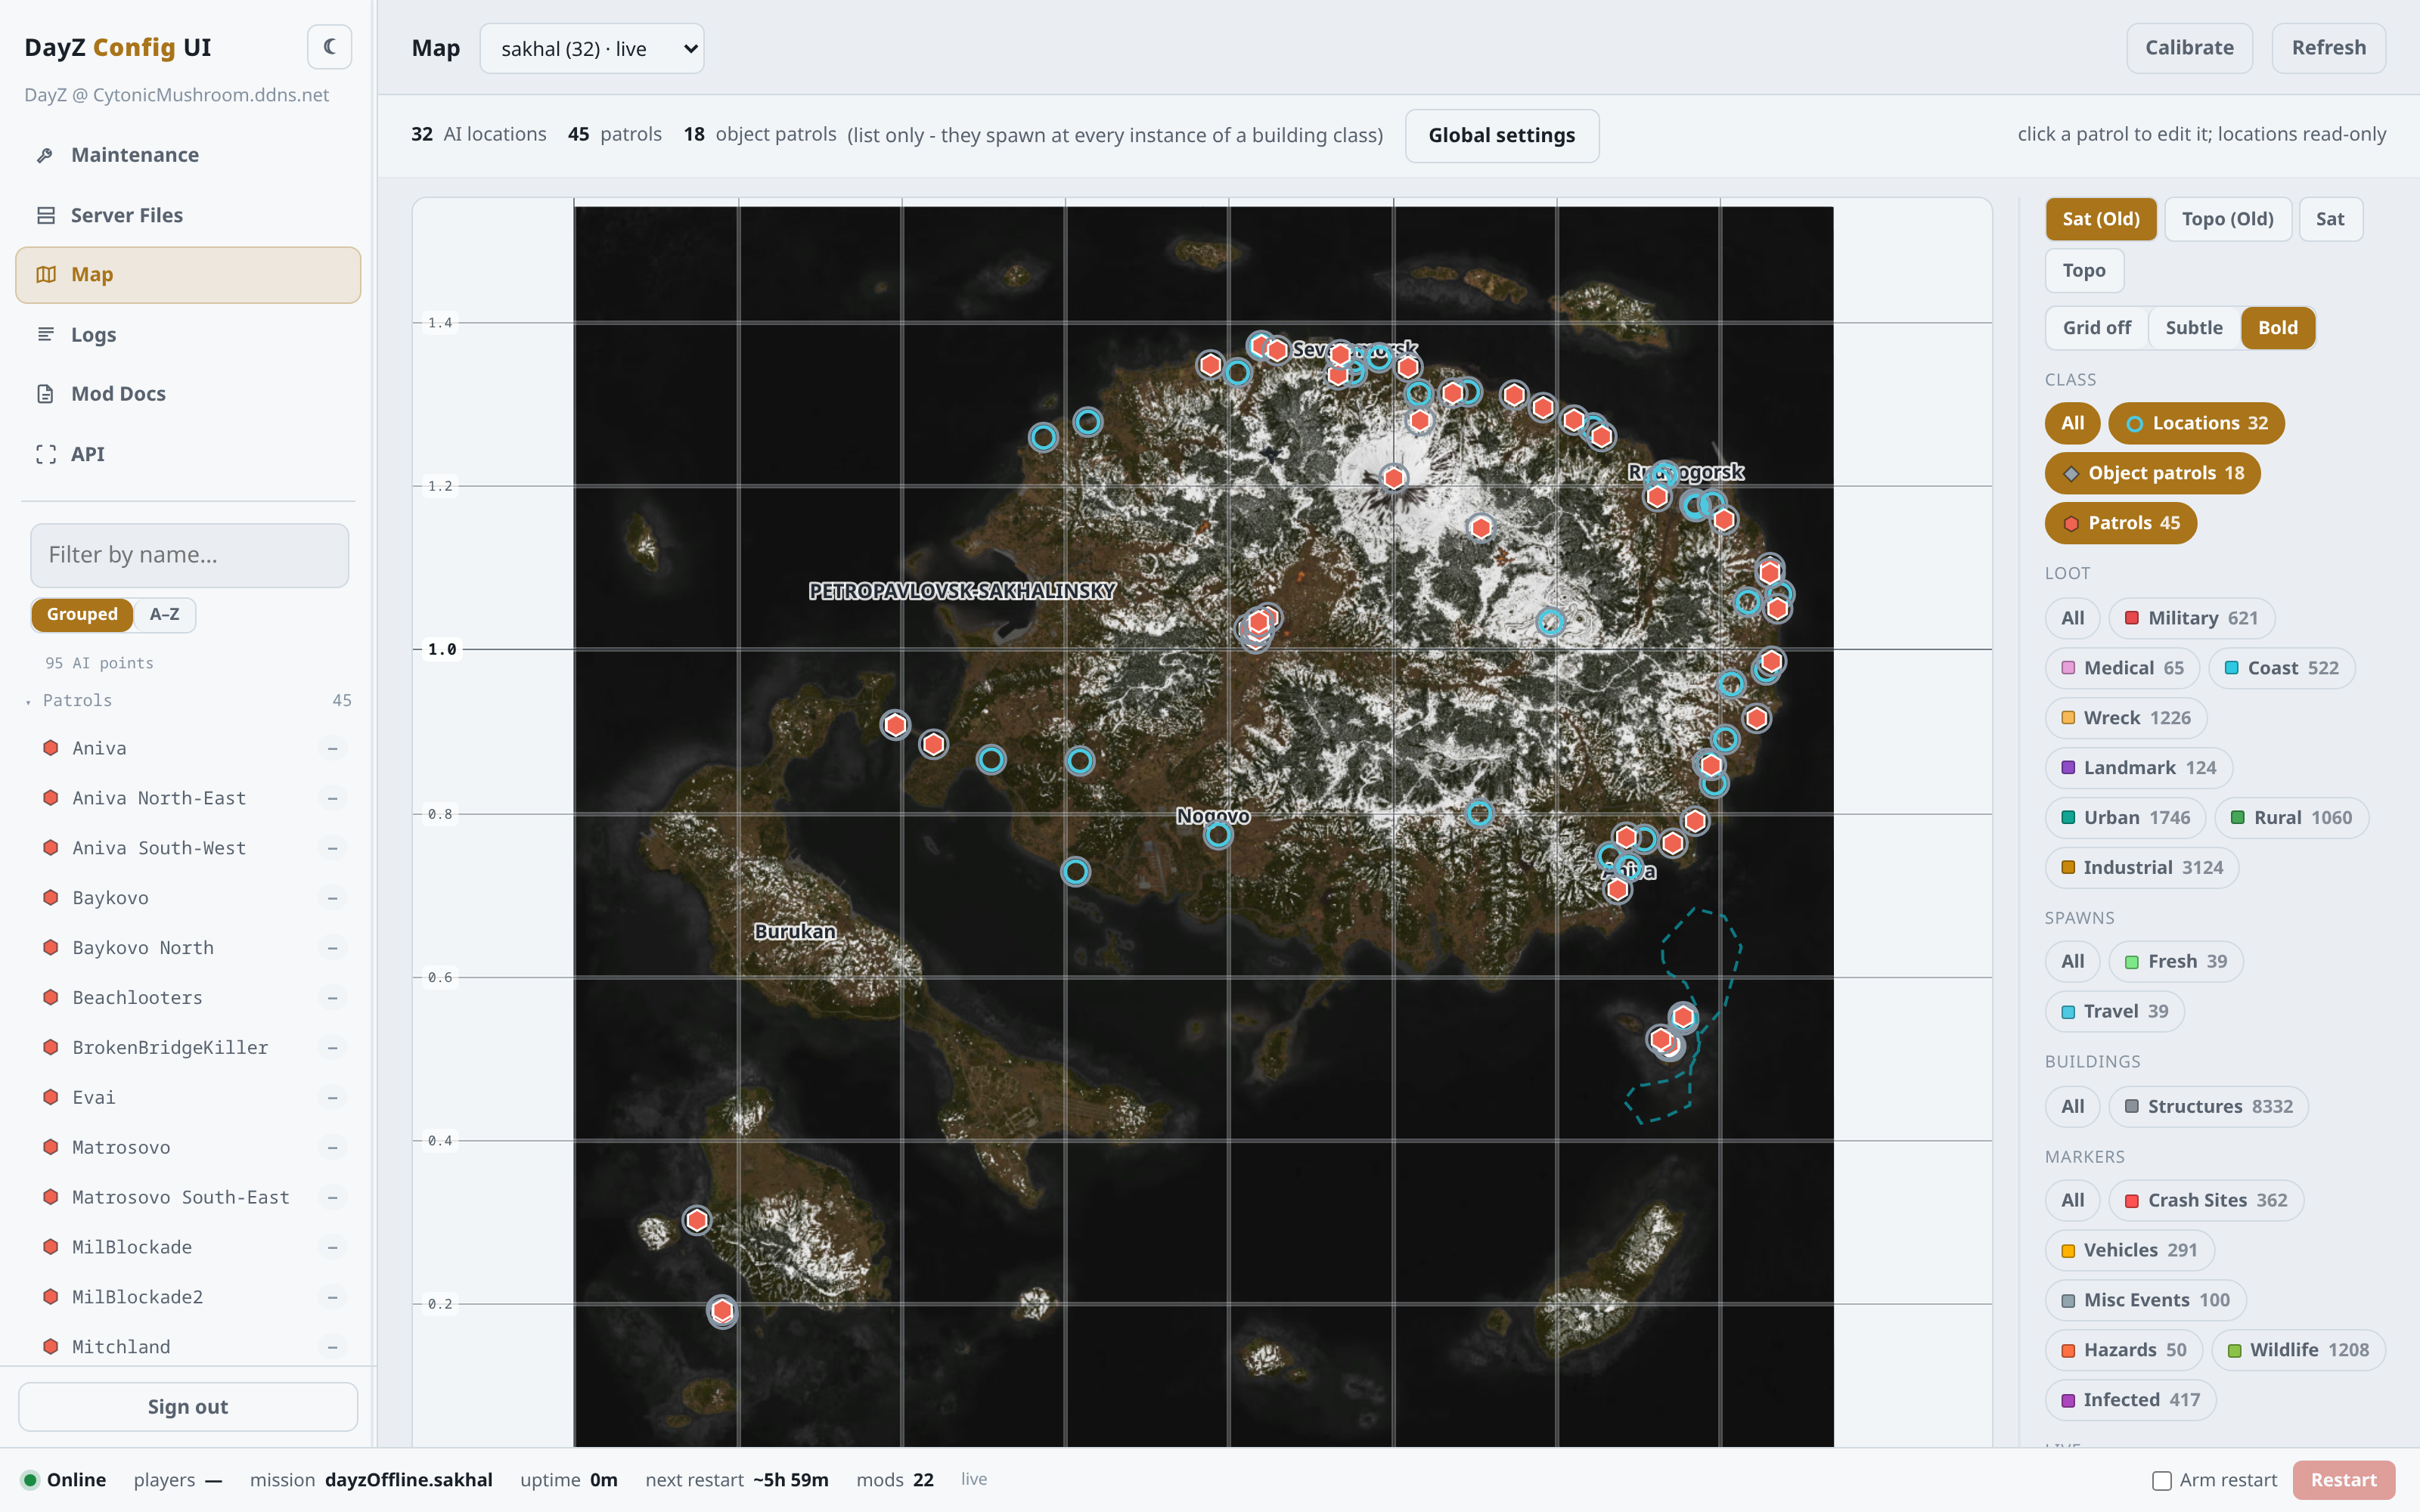Switch to Topo (Old) map layer
The height and width of the screenshot is (1512, 2420).
2227,219
